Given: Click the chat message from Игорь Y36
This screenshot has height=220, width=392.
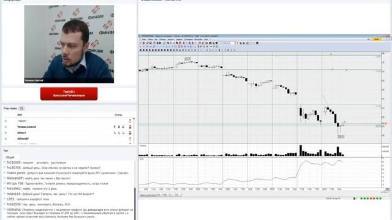Looking at the screenshot, I should pyautogui.click(x=58, y=183).
